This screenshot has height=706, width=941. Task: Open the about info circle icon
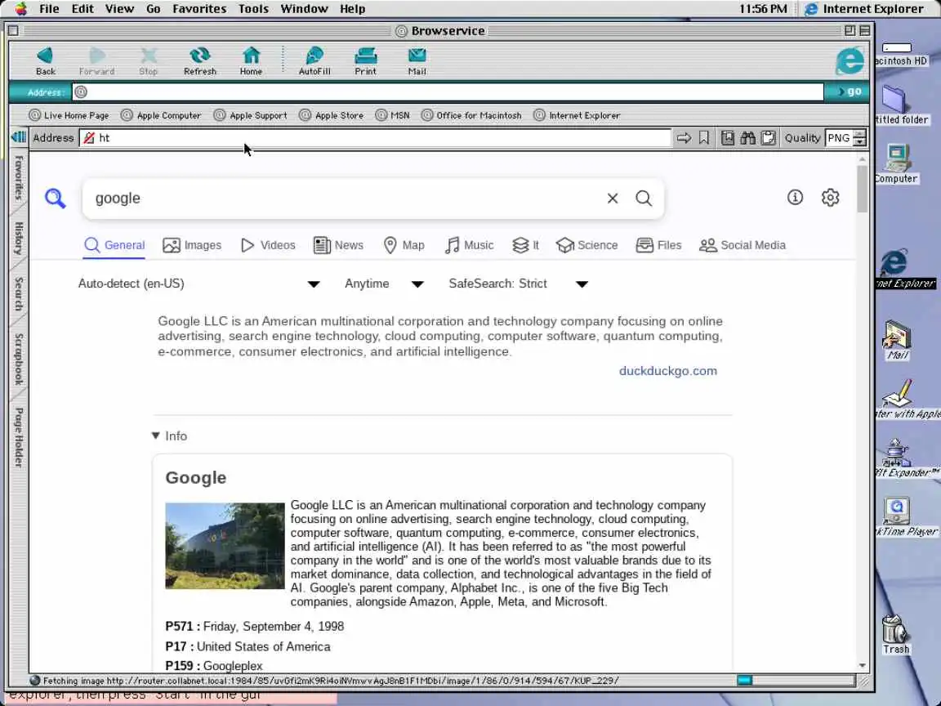[795, 197]
